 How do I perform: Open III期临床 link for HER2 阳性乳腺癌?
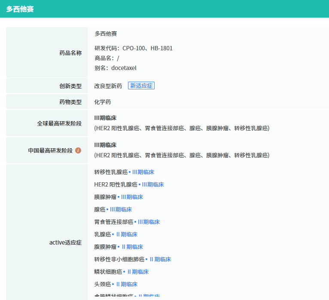tap(153, 184)
